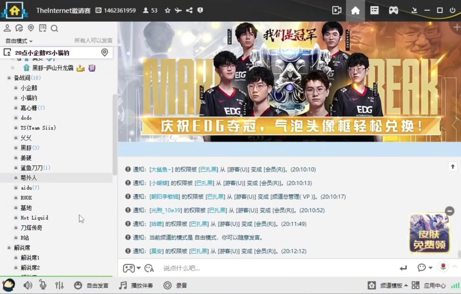
Task: Open user link 大鲨鱼~ in chat
Action: pyautogui.click(x=161, y=169)
